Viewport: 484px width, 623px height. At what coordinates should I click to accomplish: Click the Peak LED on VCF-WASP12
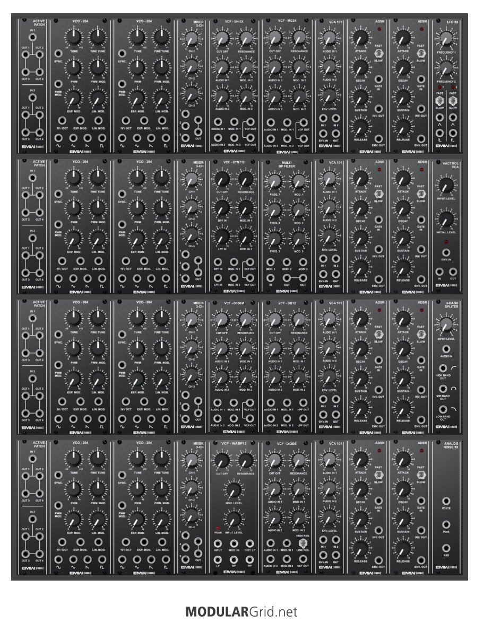218,529
